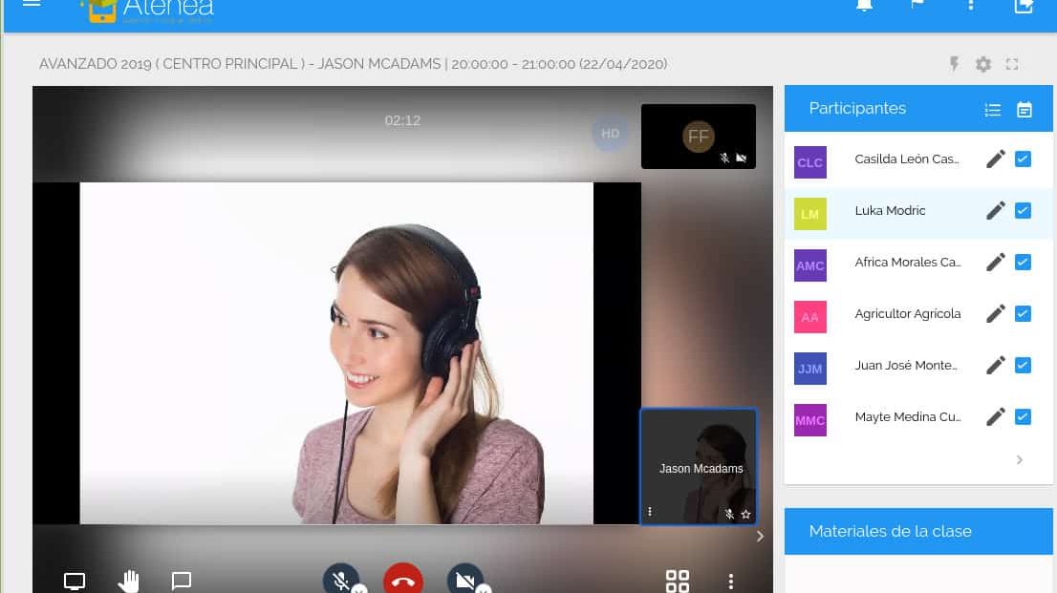Edit Agricultor Agricola with the pencil icon

[996, 314]
